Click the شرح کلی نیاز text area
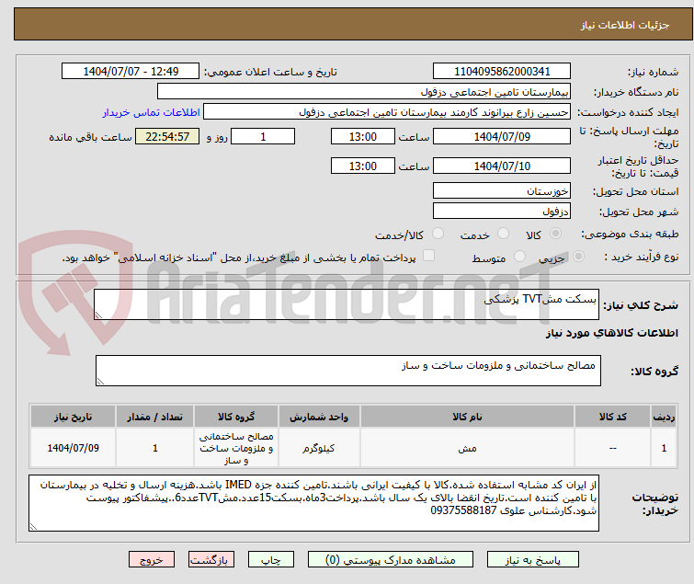Screen dimensions: 694x584 [x=347, y=304]
